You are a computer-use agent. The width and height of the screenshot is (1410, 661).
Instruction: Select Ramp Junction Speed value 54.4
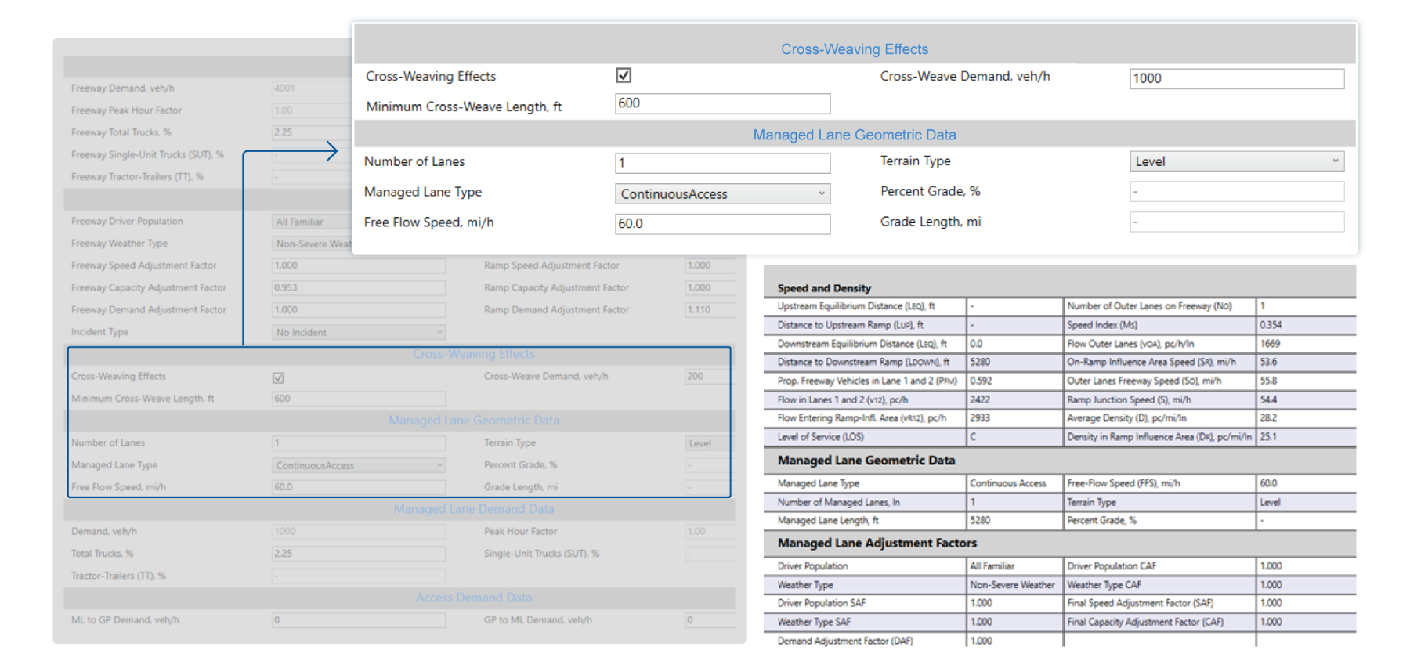(x=1268, y=400)
